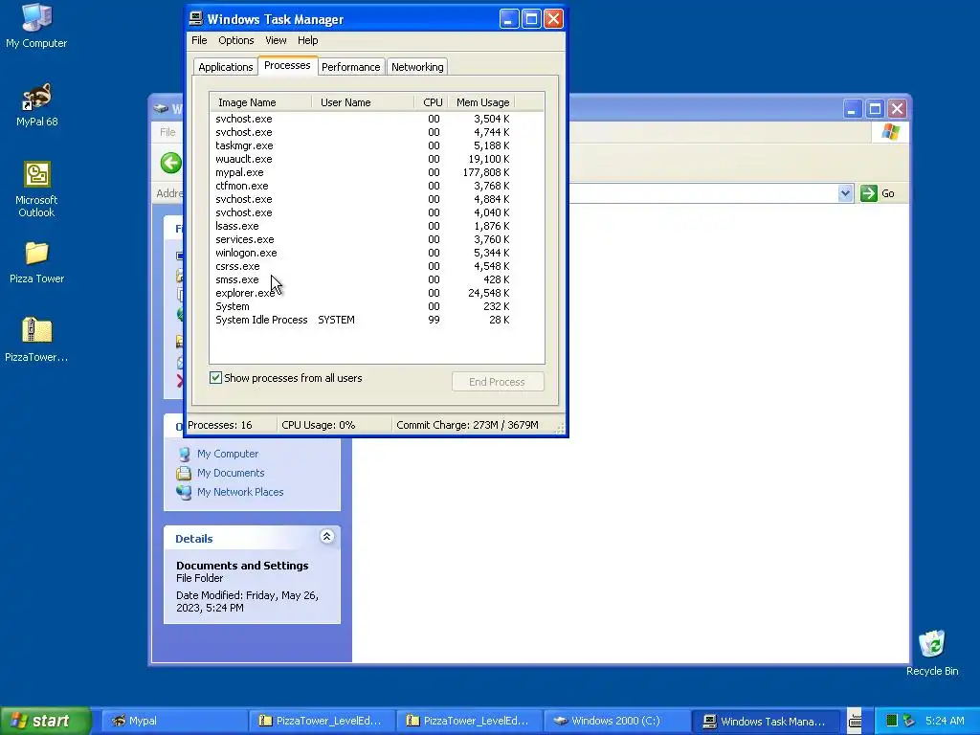
Task: Click the on-screen keyboard icon in the taskbar
Action: coord(855,721)
